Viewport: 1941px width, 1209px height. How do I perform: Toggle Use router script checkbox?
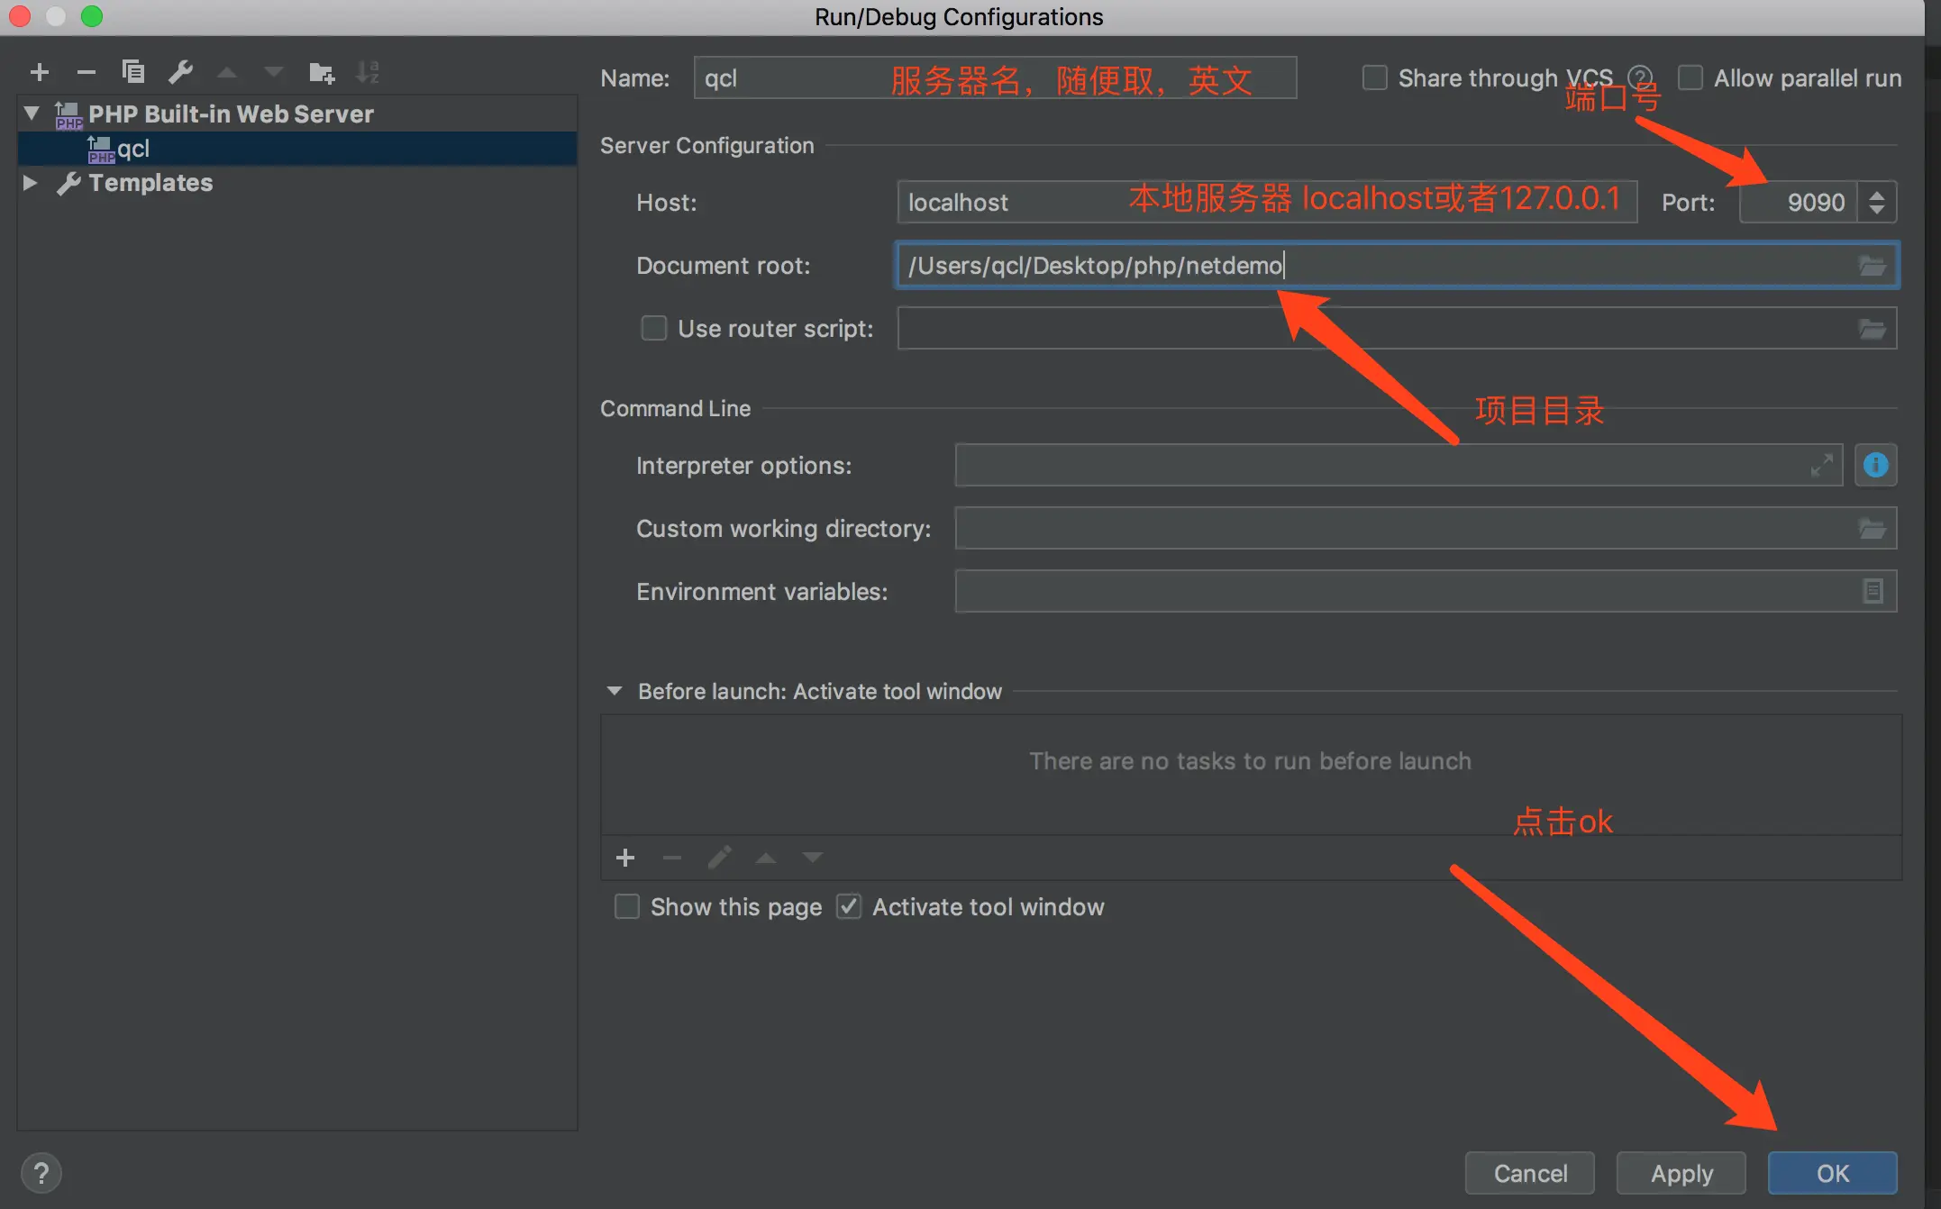click(x=653, y=329)
